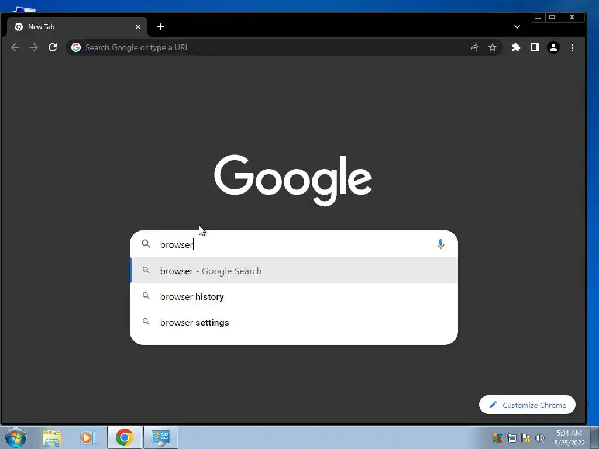Image resolution: width=599 pixels, height=449 pixels.
Task: Click the search box magnifier icon
Action: click(x=146, y=244)
